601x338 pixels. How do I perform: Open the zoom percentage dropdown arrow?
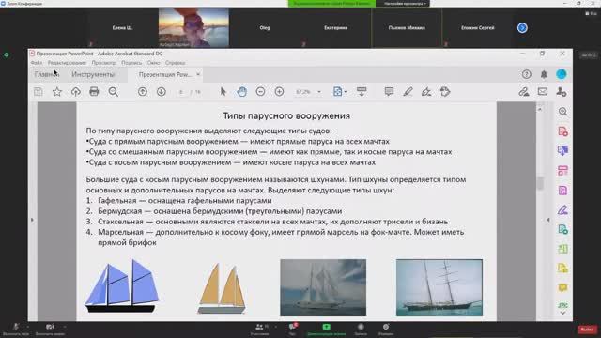tap(319, 92)
